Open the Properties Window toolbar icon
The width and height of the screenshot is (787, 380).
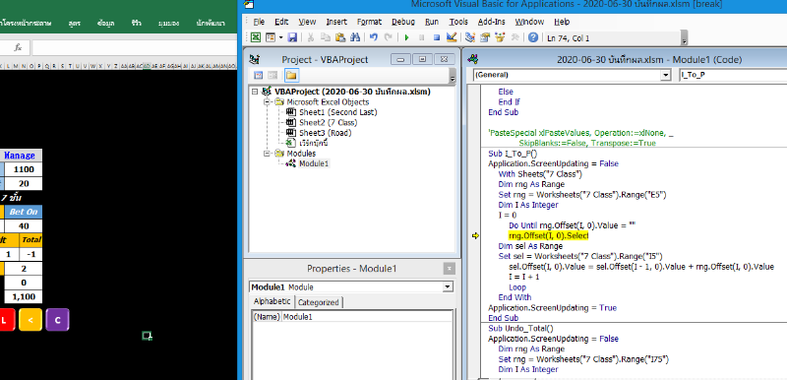484,37
